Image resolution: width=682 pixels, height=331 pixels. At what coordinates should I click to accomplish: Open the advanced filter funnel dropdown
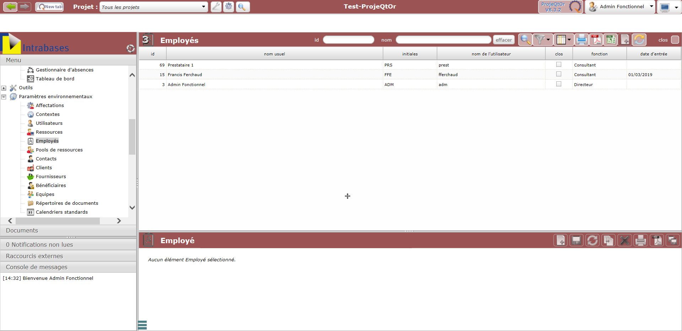(x=542, y=40)
